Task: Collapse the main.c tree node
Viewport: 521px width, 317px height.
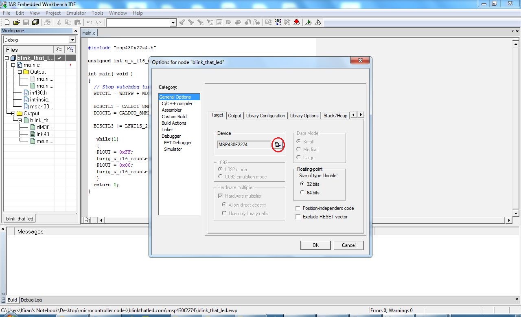Action: click(13, 65)
